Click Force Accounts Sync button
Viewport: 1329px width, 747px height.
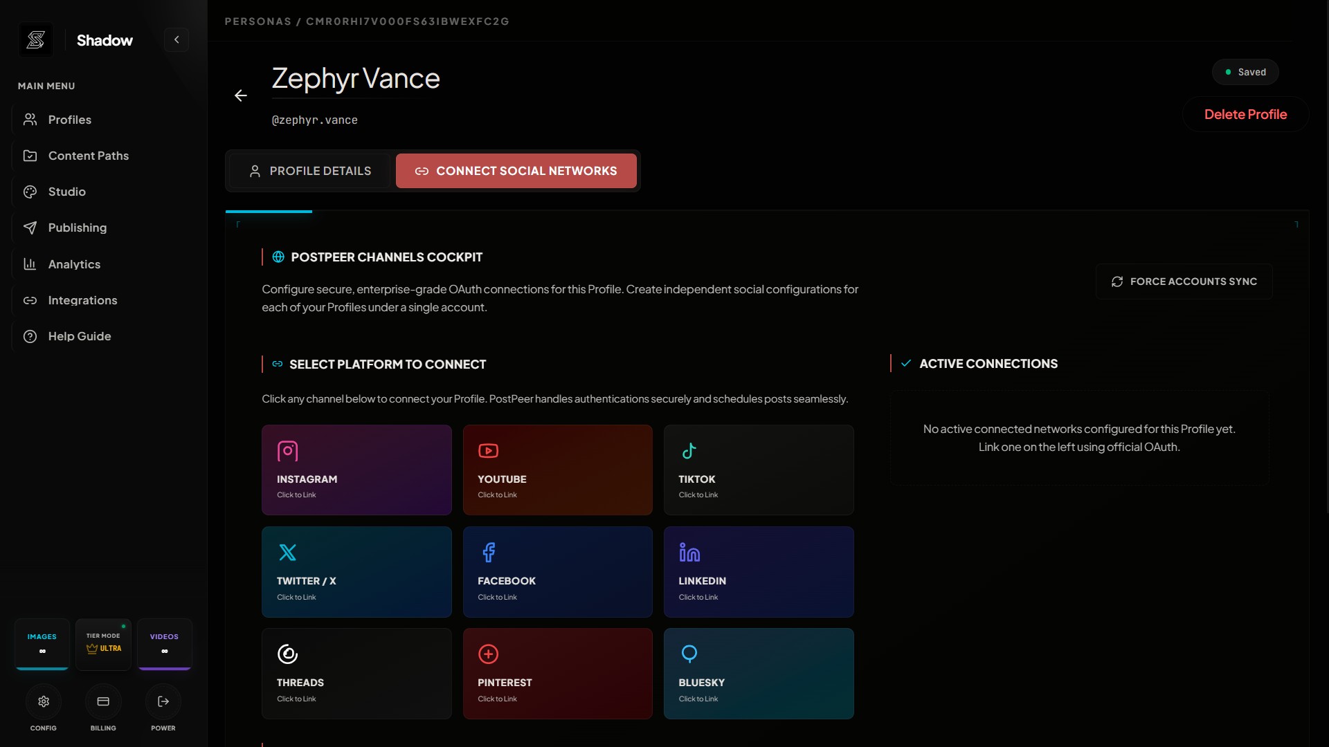pos(1184,282)
